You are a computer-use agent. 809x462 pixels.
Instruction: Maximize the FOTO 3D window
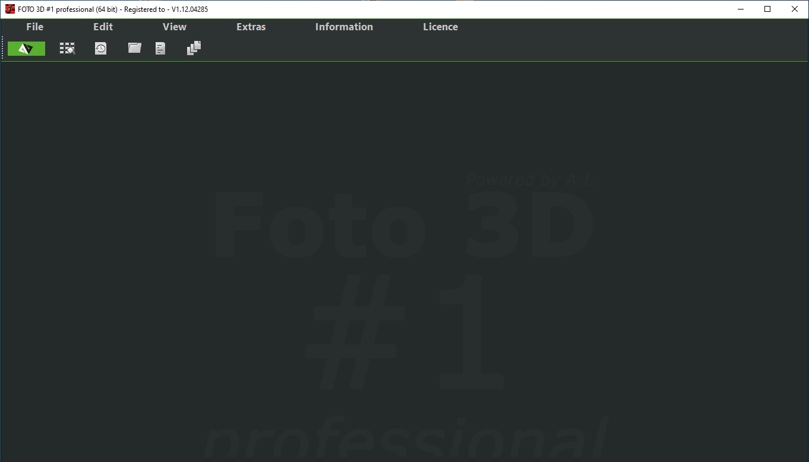tap(767, 9)
